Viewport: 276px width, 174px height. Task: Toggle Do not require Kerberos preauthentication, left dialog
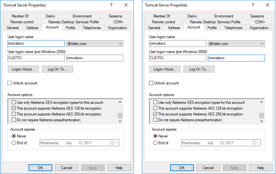click(14, 120)
